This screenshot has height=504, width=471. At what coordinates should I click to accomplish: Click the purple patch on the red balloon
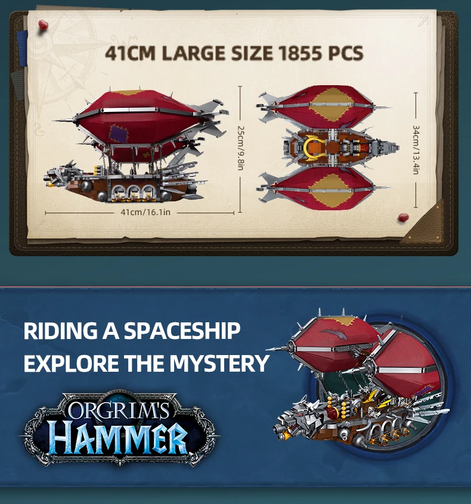pos(119,133)
